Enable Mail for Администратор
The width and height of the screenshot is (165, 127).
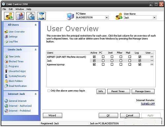coord(130,64)
